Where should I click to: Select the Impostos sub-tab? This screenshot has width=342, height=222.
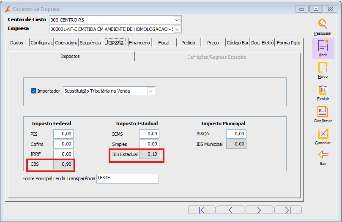[x=71, y=56]
